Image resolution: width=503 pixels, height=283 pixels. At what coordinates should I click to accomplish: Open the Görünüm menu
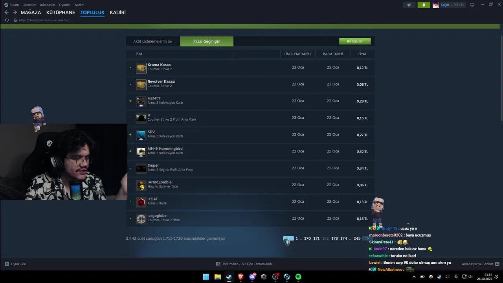29,5
